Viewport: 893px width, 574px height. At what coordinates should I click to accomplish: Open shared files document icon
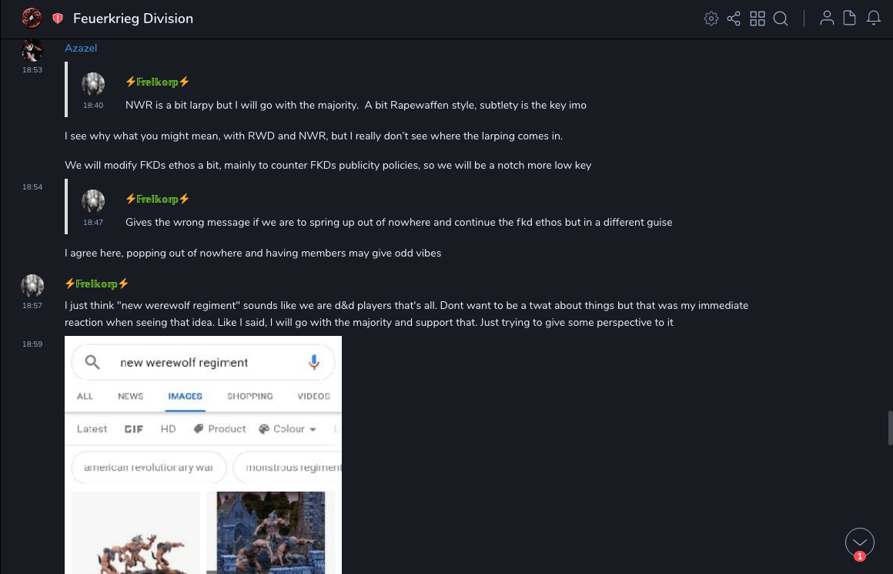(850, 18)
